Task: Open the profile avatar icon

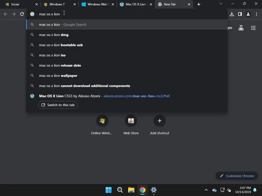Action: (x=248, y=14)
